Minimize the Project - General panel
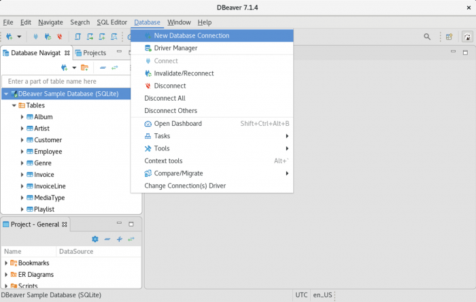The image size is (476, 302). (119, 223)
